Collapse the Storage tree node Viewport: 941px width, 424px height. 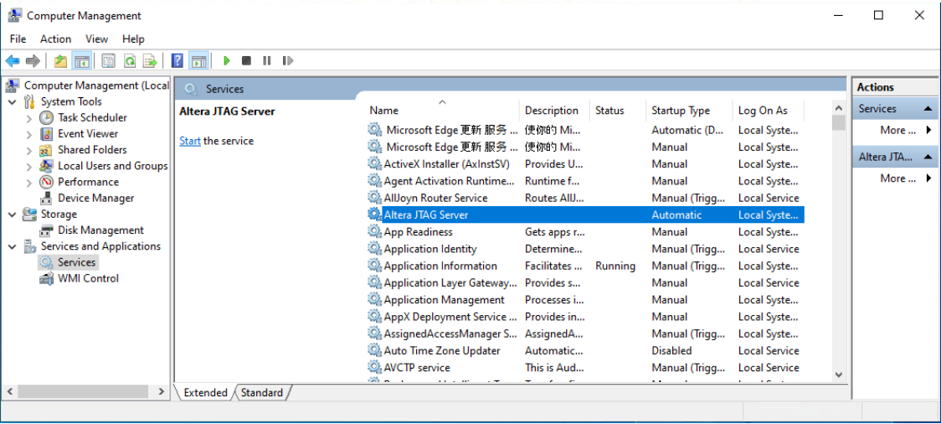click(13, 215)
